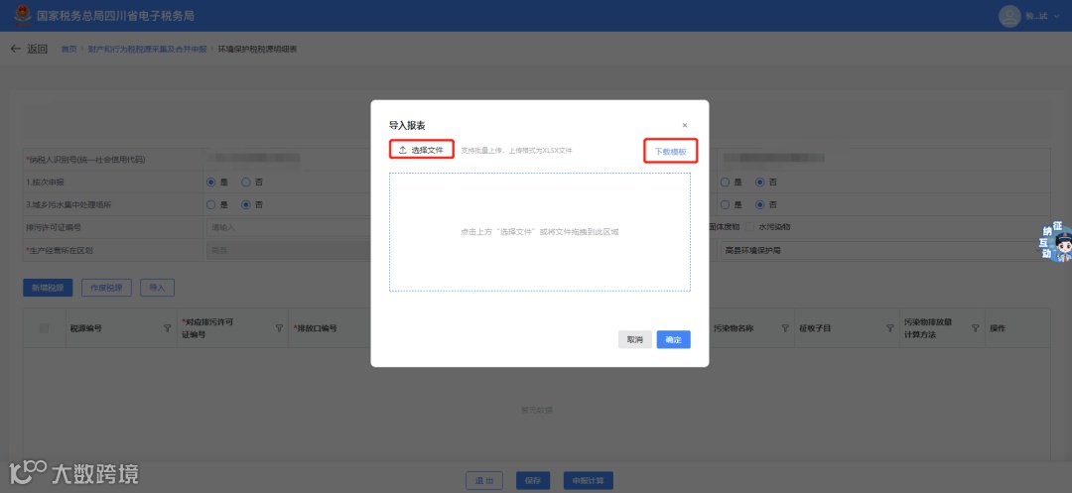Open the 征纳互动 assistant mascot
The height and width of the screenshot is (493, 1072).
pyautogui.click(x=1054, y=243)
